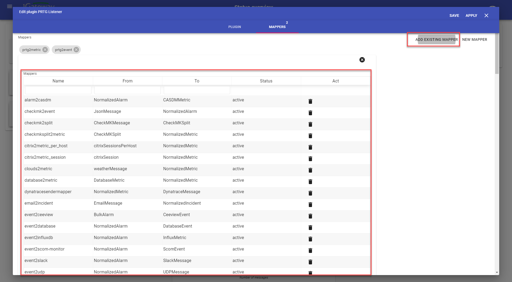Click the weatherMessage cell
Viewport: 512px width, 282px height.
[x=110, y=169]
